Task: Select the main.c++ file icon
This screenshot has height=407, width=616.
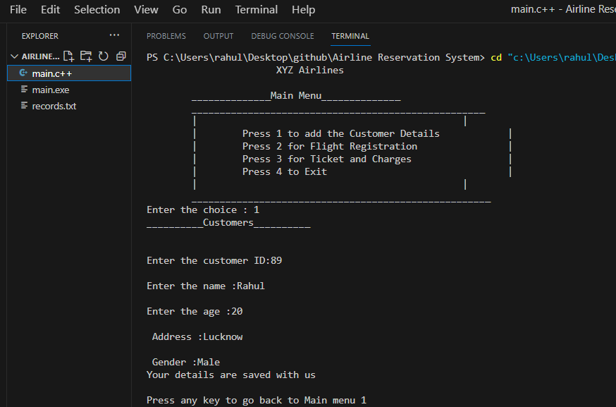Action: click(x=23, y=72)
